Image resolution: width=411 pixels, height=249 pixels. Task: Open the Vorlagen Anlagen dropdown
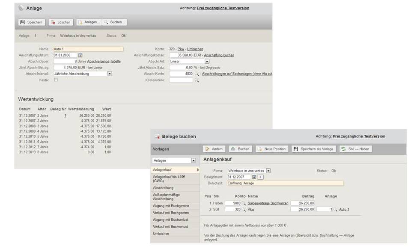(x=194, y=160)
